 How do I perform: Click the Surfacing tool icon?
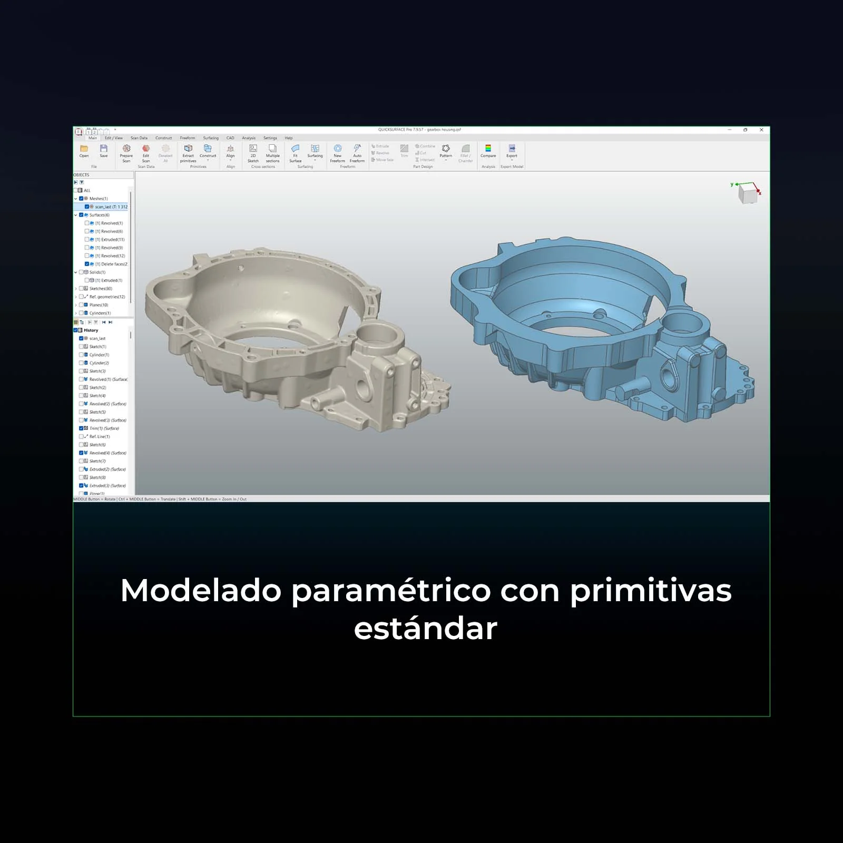(x=315, y=149)
